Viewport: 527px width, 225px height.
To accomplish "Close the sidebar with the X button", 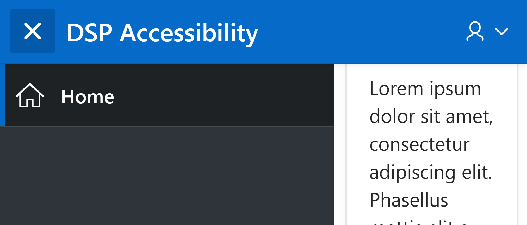I will pyautogui.click(x=33, y=31).
